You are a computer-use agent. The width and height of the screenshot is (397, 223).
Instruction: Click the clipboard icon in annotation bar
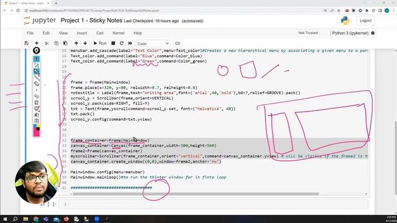click(37, 121)
